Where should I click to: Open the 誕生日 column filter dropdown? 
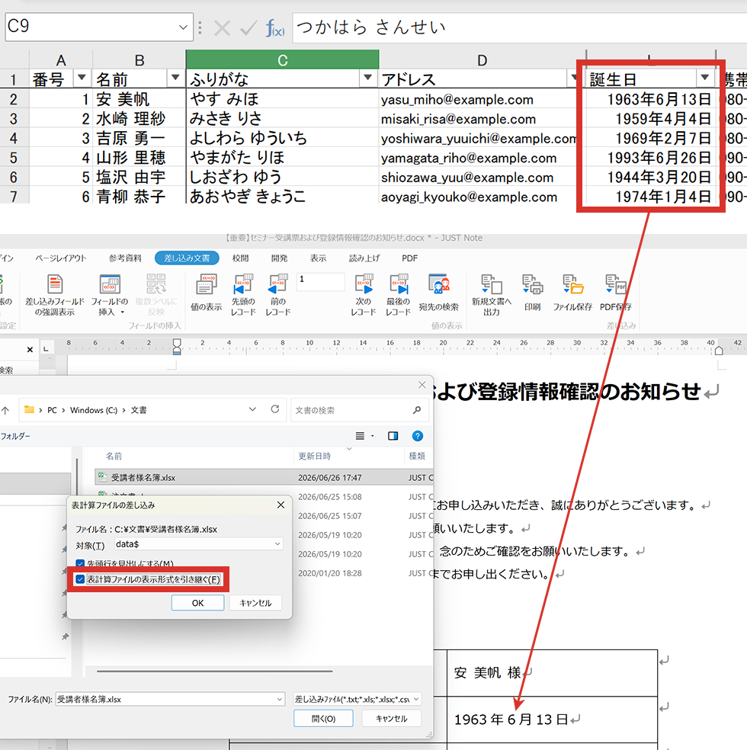704,78
